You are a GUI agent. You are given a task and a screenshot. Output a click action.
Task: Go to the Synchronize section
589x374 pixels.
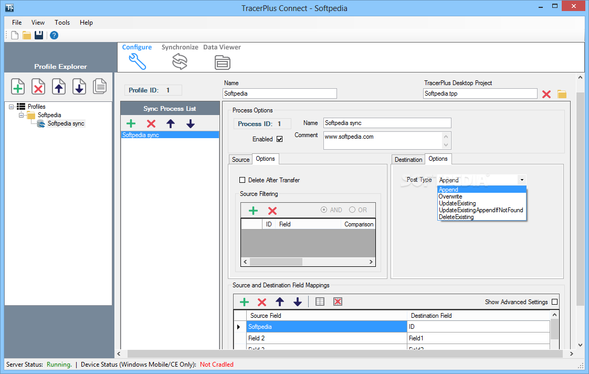[x=180, y=57]
